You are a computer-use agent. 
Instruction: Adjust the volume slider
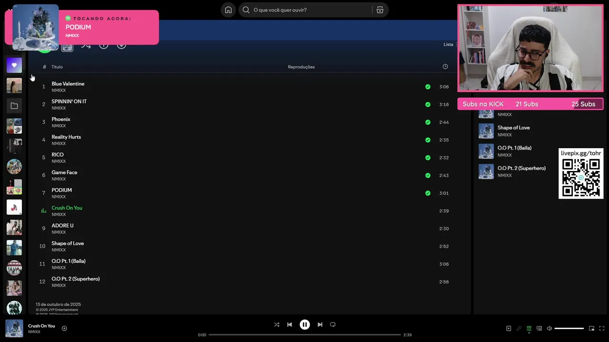(569, 328)
